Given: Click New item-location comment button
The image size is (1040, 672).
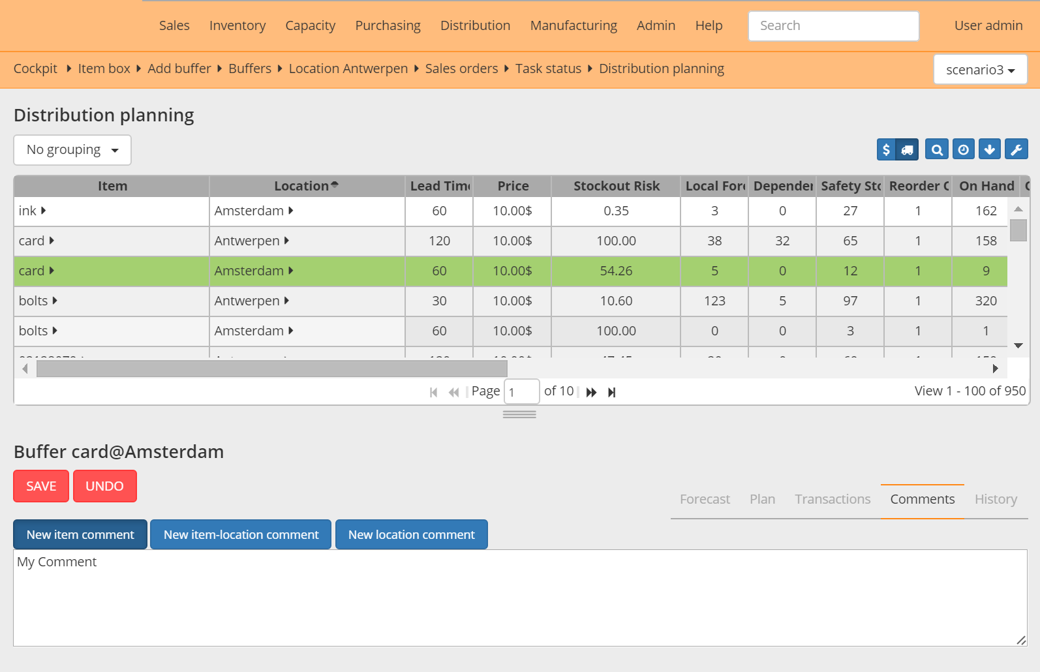Looking at the screenshot, I should (241, 534).
